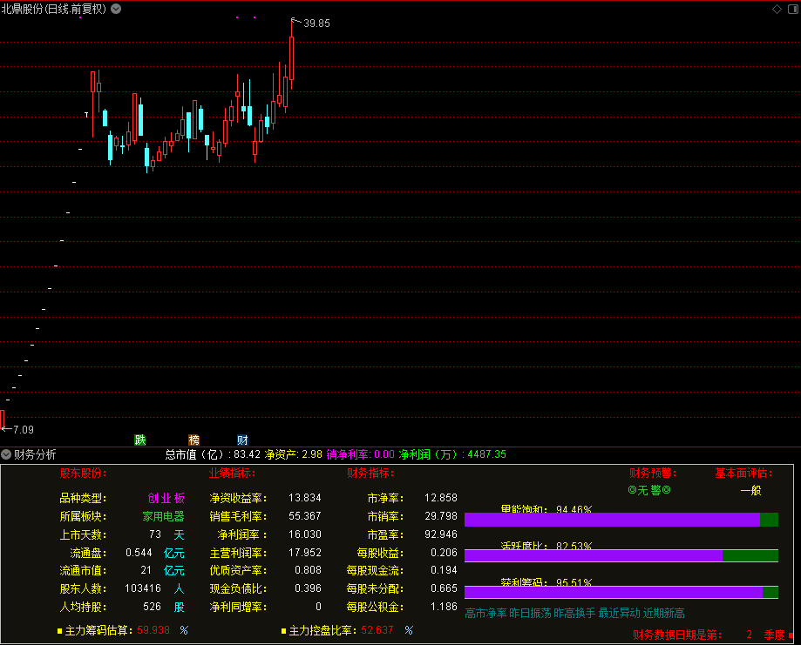Collapse the 财务分析 indicator panel
This screenshot has height=645, width=801.
(x=6, y=454)
